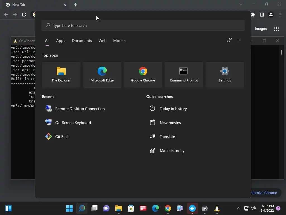The height and width of the screenshot is (215, 286).
Task: Open Chrome's tab search chevron
Action: 241,4
